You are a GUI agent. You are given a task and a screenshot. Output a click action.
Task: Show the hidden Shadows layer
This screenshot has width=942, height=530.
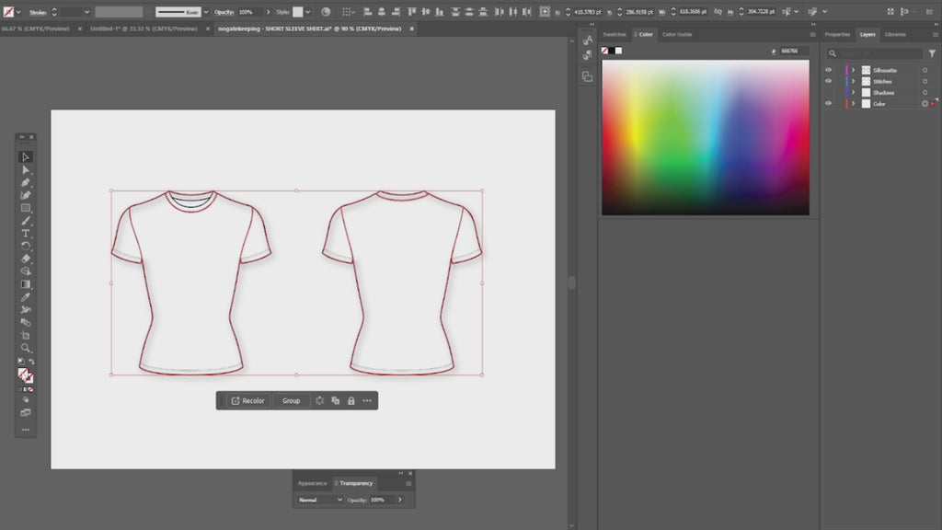tap(828, 92)
